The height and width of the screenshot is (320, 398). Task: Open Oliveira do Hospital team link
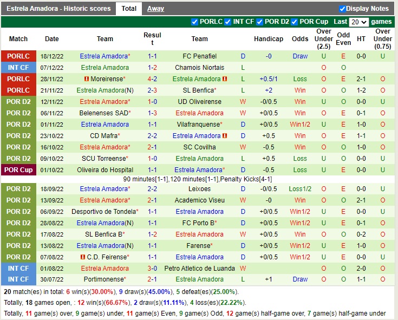coord(105,170)
